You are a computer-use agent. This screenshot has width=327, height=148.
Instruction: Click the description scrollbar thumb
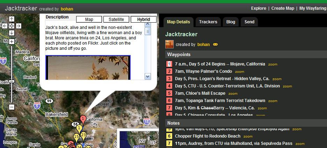click(148, 31)
